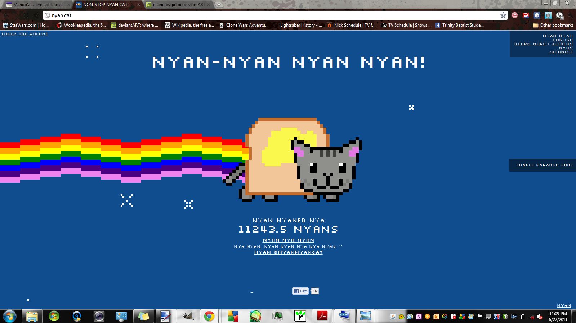The height and width of the screenshot is (323, 576).
Task: Launch GIMP from the taskbar
Action: click(188, 316)
